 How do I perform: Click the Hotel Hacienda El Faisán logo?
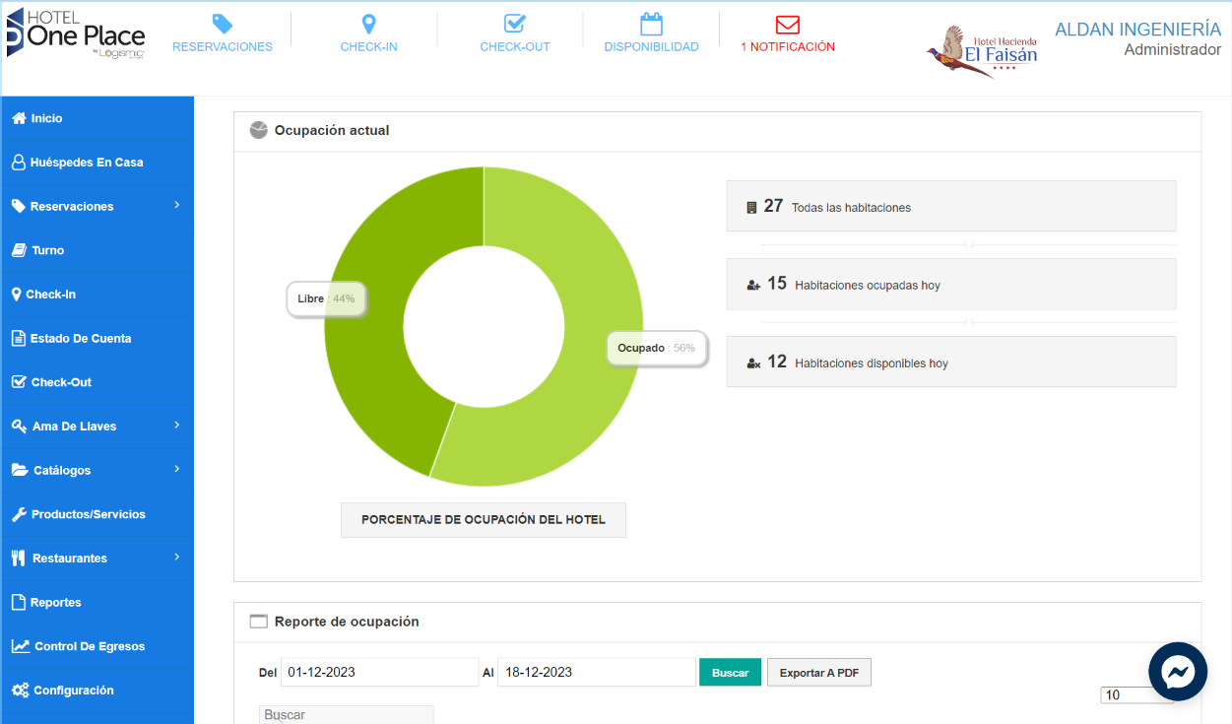click(x=983, y=49)
